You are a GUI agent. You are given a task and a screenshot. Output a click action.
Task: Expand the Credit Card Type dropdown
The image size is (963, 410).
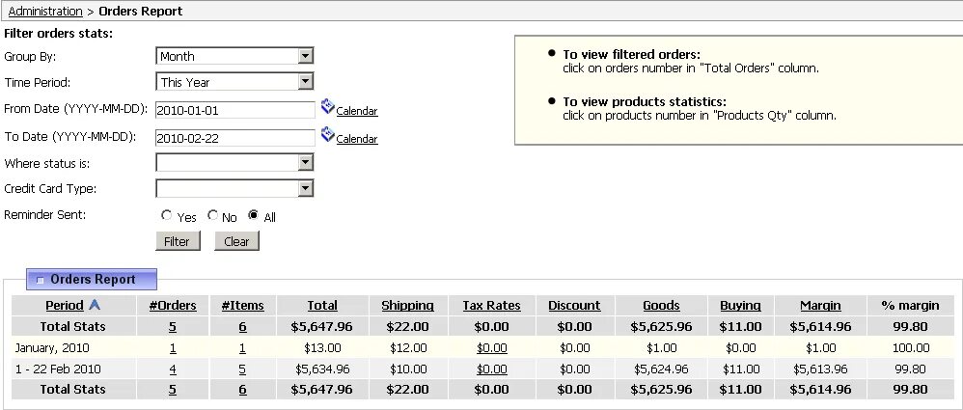[305, 188]
